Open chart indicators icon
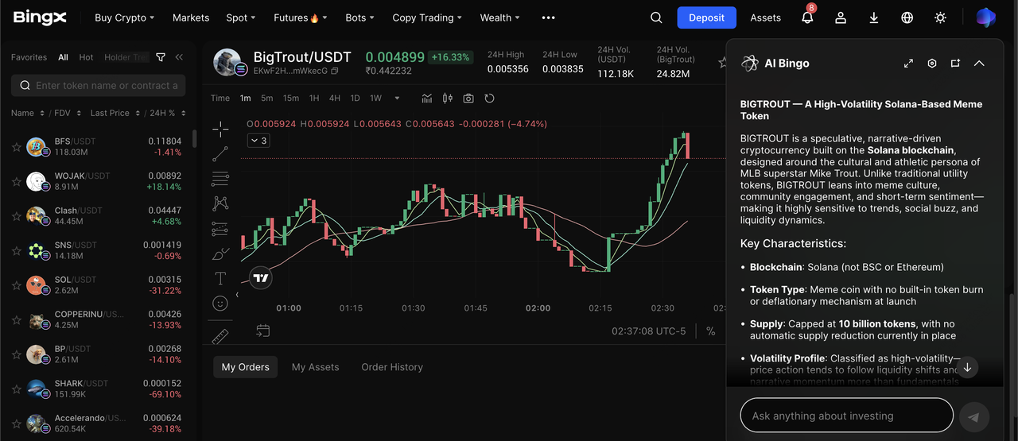Screen dimensions: 1018x441 click(427, 99)
